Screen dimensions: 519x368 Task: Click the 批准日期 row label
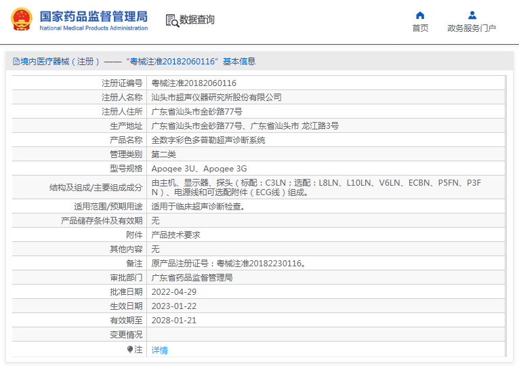tap(126, 292)
